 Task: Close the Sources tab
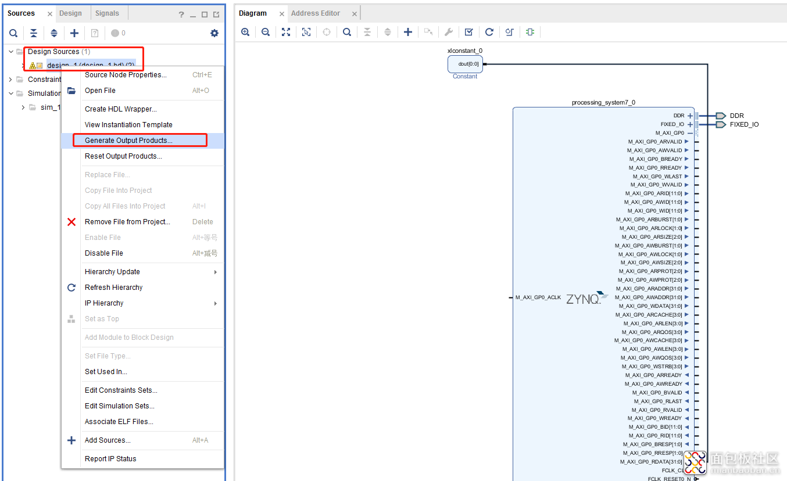[x=50, y=14]
